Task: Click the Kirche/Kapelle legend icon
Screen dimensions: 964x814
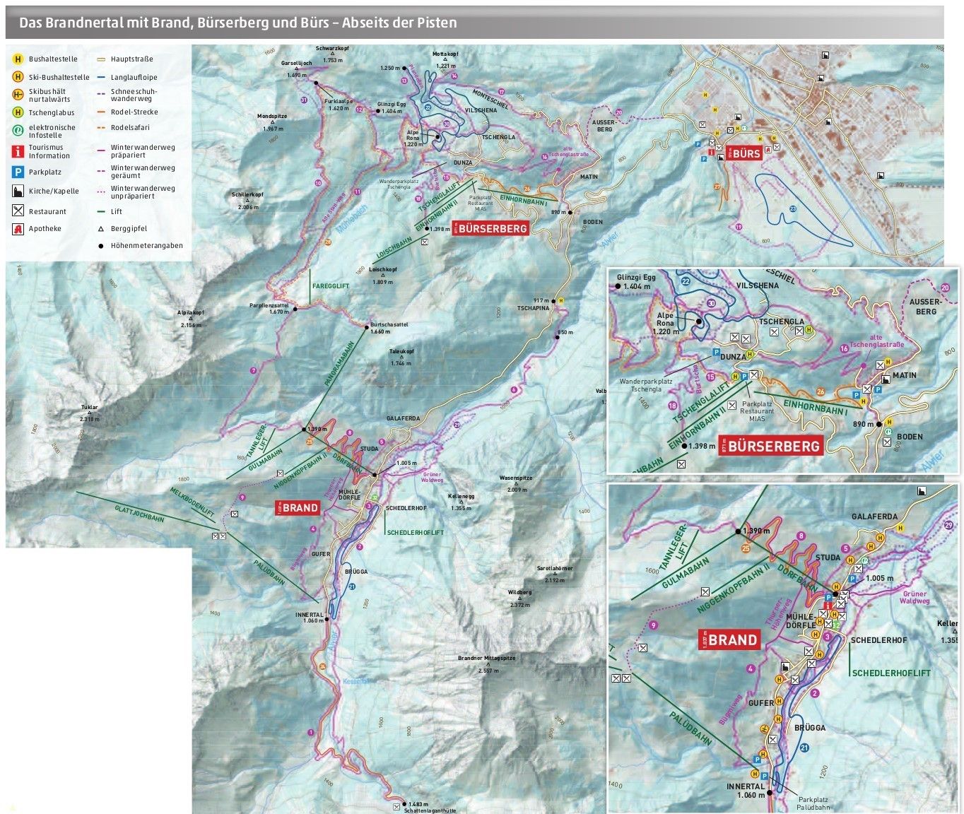Action: point(18,191)
